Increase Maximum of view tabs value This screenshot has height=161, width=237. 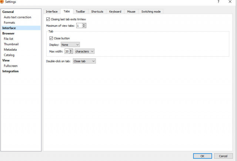pyautogui.click(x=84, y=24)
